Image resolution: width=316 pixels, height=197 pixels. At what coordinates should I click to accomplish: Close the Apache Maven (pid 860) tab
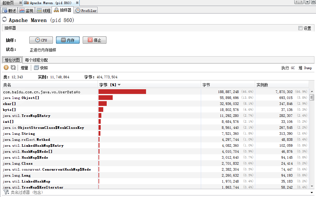pos(77,3)
